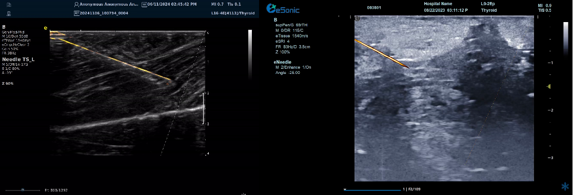Click the hospital building icon at top-left
The height and width of the screenshot is (195, 573).
click(x=9, y=5)
